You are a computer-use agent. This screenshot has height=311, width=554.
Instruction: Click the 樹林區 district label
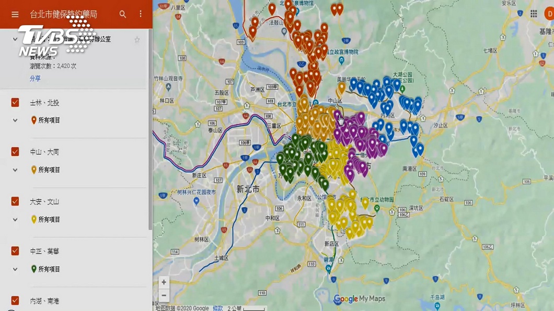click(201, 240)
